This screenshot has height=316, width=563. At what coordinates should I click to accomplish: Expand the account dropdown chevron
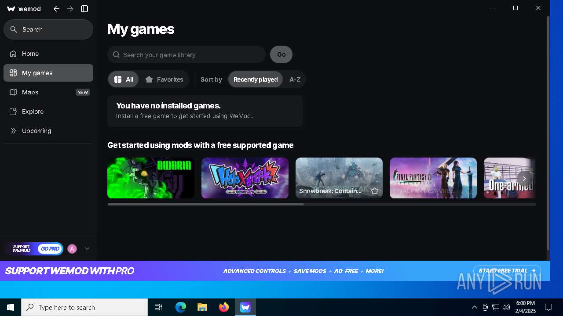coord(87,249)
